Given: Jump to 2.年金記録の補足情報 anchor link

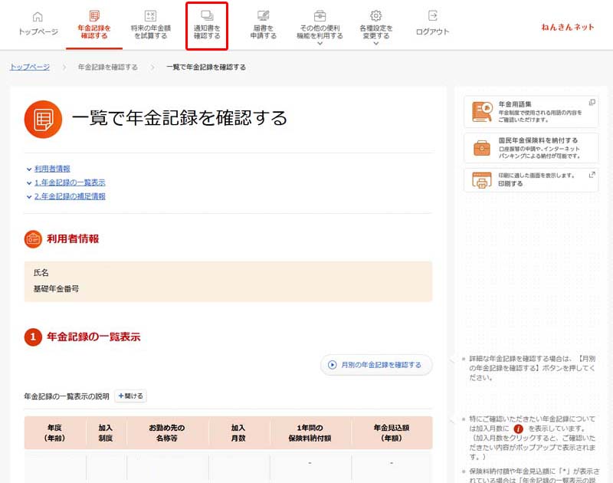Looking at the screenshot, I should [70, 196].
